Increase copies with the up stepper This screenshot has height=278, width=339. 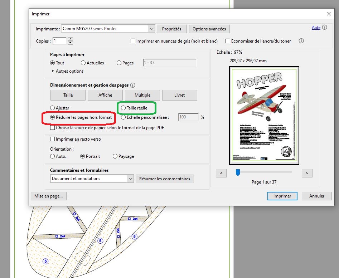[70, 39]
